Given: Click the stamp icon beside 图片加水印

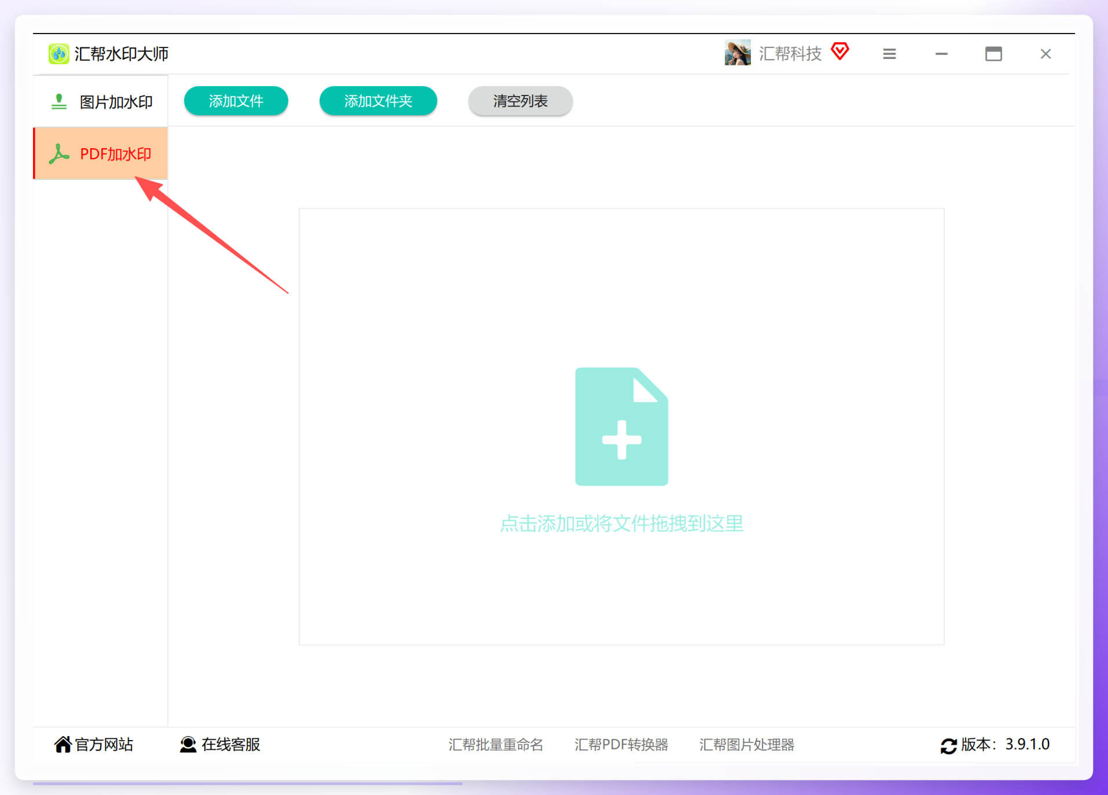Looking at the screenshot, I should (59, 102).
